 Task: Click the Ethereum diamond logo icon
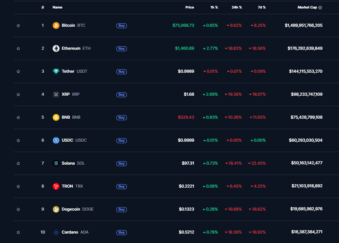click(56, 48)
